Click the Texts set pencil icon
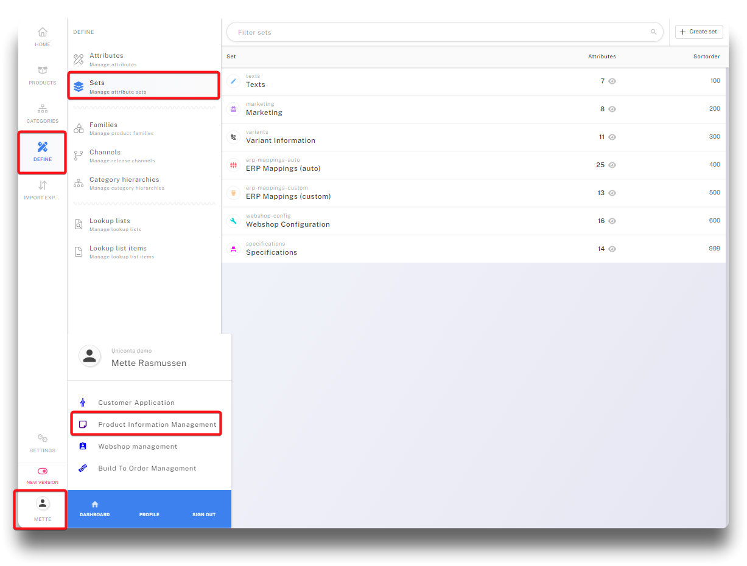Viewport: 747px width, 566px height. 233,81
